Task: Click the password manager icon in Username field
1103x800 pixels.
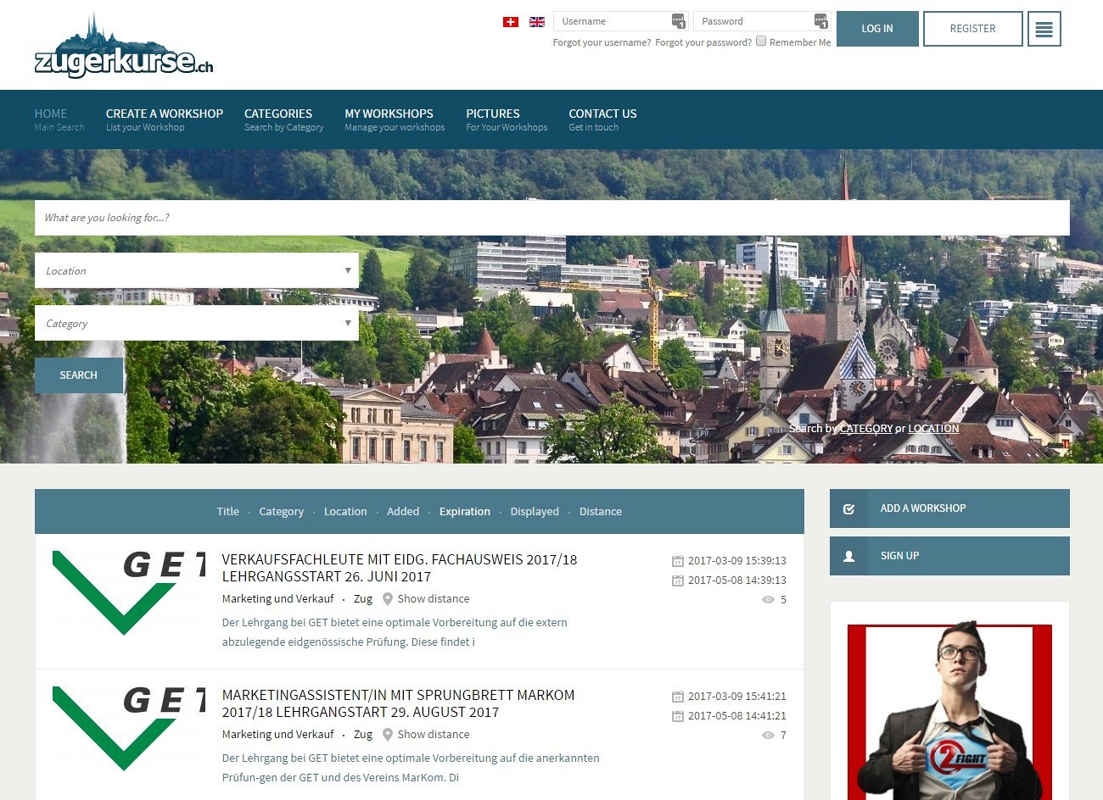Action: click(678, 21)
